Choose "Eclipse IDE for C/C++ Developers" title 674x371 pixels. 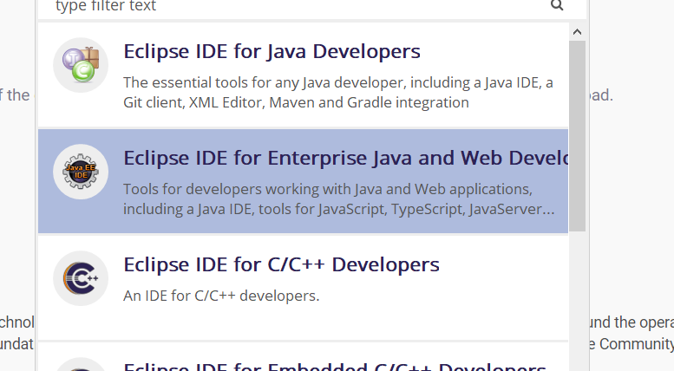pyautogui.click(x=281, y=264)
